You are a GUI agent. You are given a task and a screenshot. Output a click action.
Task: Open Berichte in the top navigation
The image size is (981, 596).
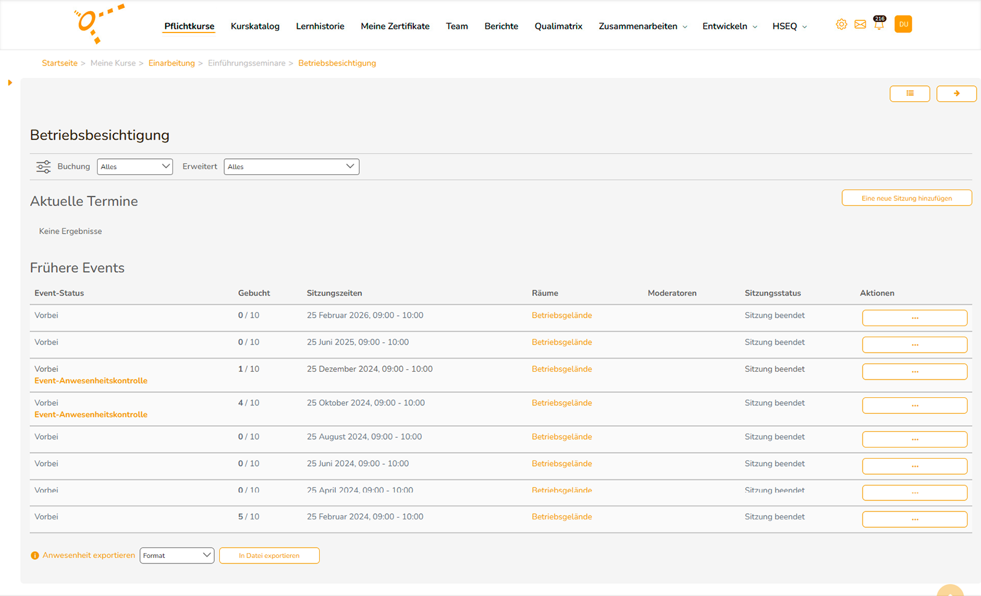(501, 26)
